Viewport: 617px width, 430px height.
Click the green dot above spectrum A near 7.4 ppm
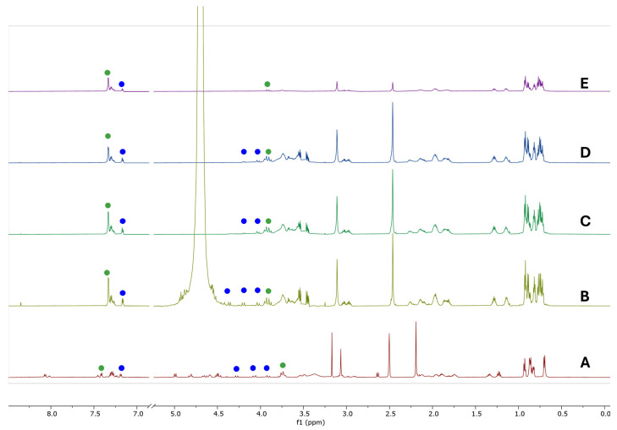point(101,368)
